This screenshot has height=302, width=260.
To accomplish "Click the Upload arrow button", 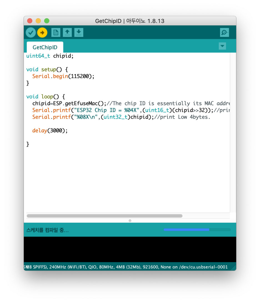I will point(42,32).
